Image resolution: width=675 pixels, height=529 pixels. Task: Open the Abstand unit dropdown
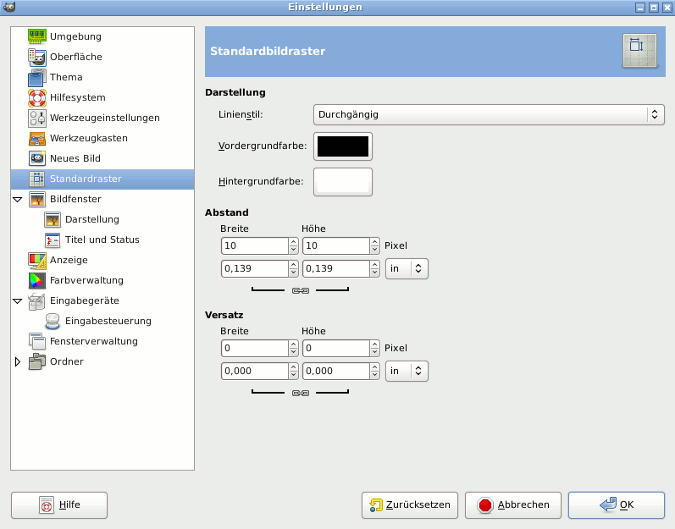point(407,269)
